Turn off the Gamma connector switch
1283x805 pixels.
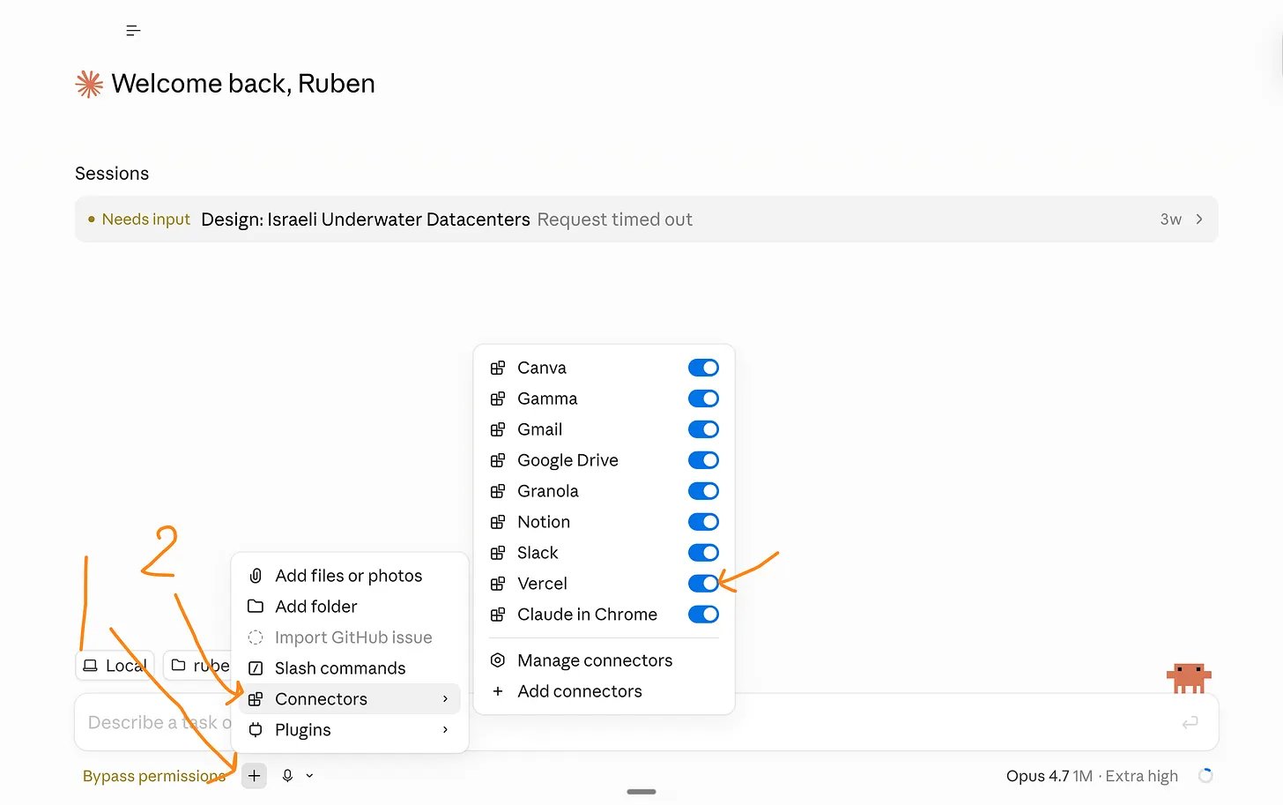pyautogui.click(x=703, y=399)
